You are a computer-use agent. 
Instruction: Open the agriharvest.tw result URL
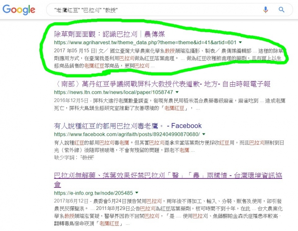click(145, 42)
